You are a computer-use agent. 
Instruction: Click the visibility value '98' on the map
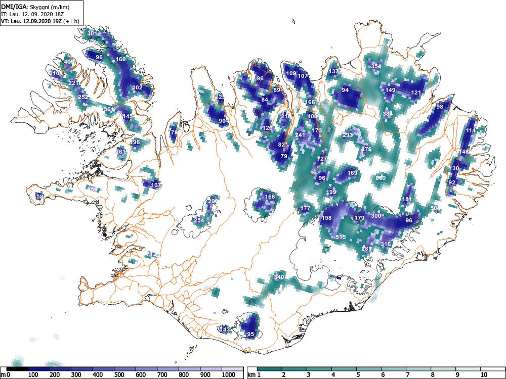click(440, 107)
